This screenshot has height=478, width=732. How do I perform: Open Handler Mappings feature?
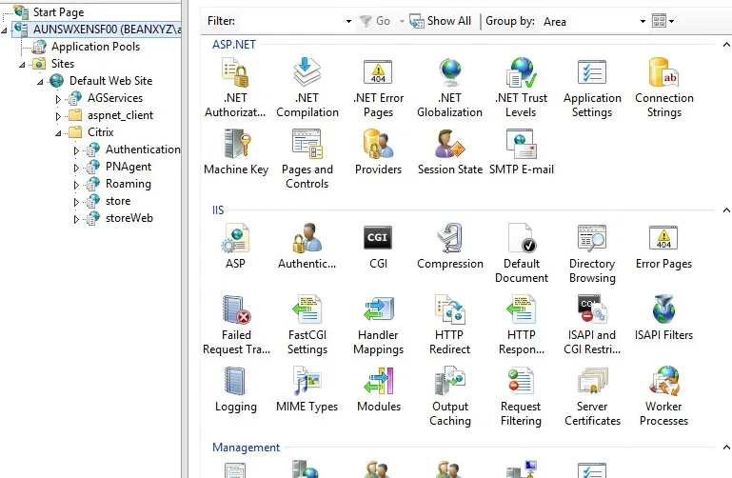click(378, 325)
